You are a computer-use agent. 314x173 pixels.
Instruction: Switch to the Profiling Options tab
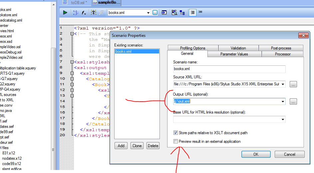(x=193, y=48)
